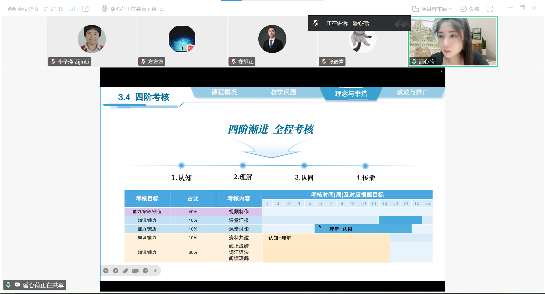545x294 pixels.
Task: Switch to the 课程概况 slide tab
Action: coord(224,92)
